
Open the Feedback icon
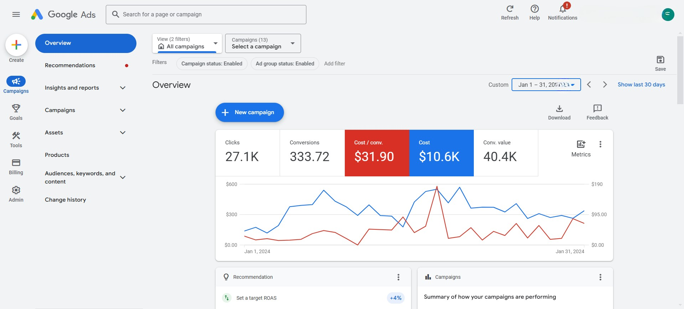pyautogui.click(x=597, y=109)
